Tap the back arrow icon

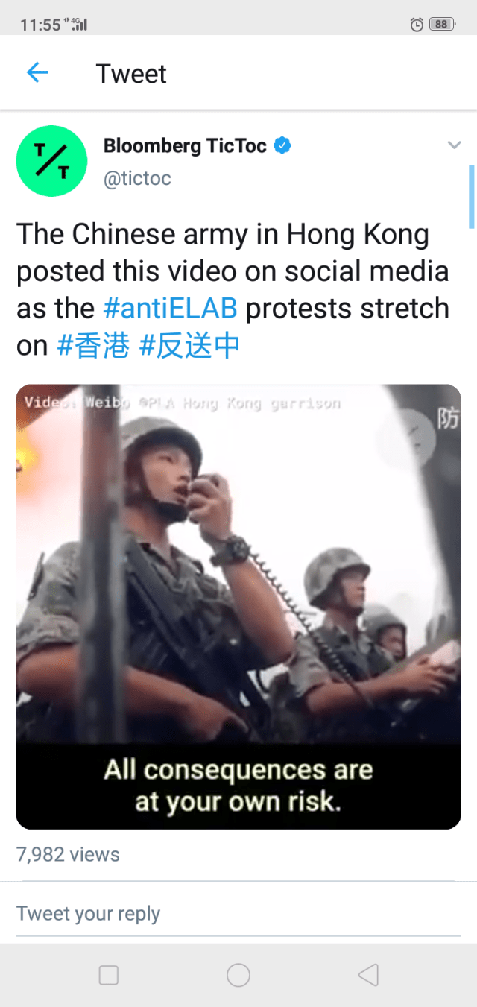(37, 72)
